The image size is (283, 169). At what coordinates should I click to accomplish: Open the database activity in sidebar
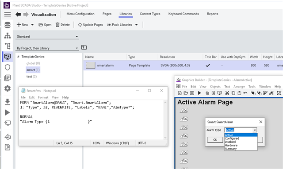[8, 25]
